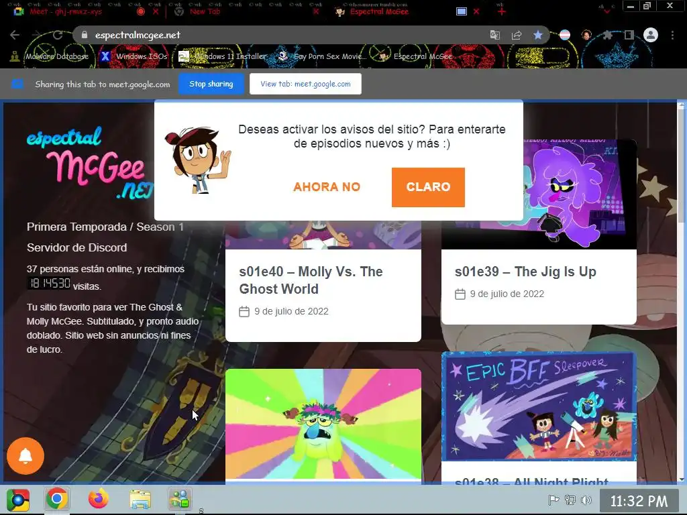Screen dimensions: 687x515
Task: Open a new tab with the plus button
Action: click(x=502, y=12)
